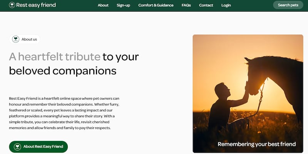
Task: Click the 'A heartfelt tribute' heading text
Action: 54,57
